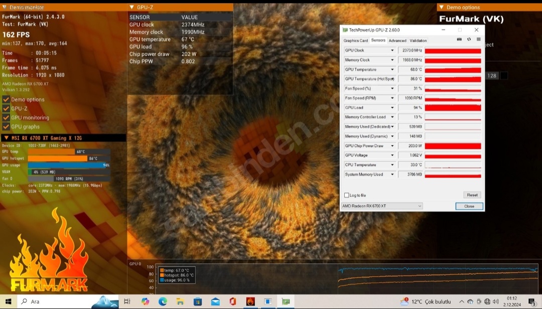Show hidden tray icons chevron
Screen dimensions: 542x309
pos(462,301)
